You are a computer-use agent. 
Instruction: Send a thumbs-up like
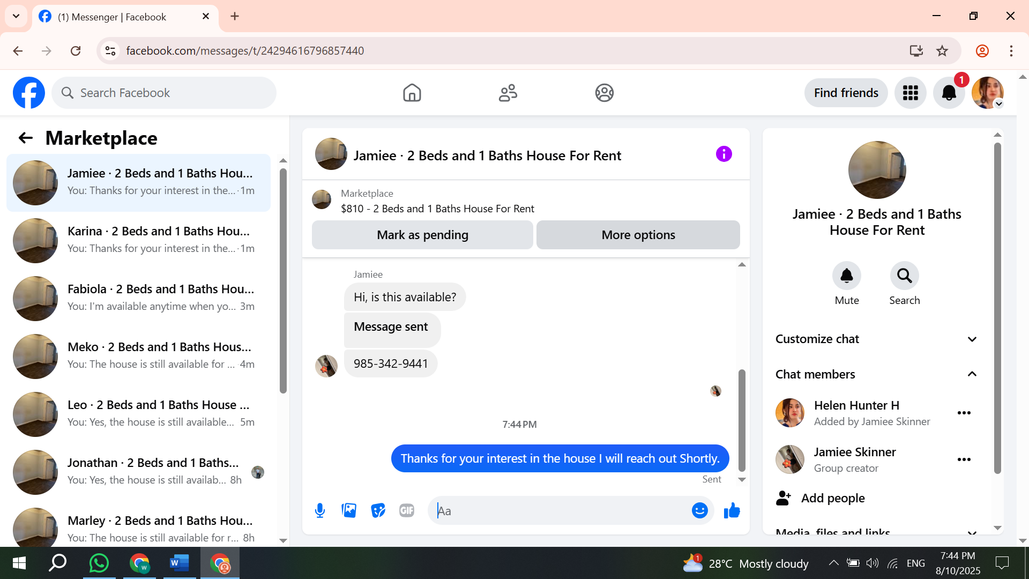732,510
